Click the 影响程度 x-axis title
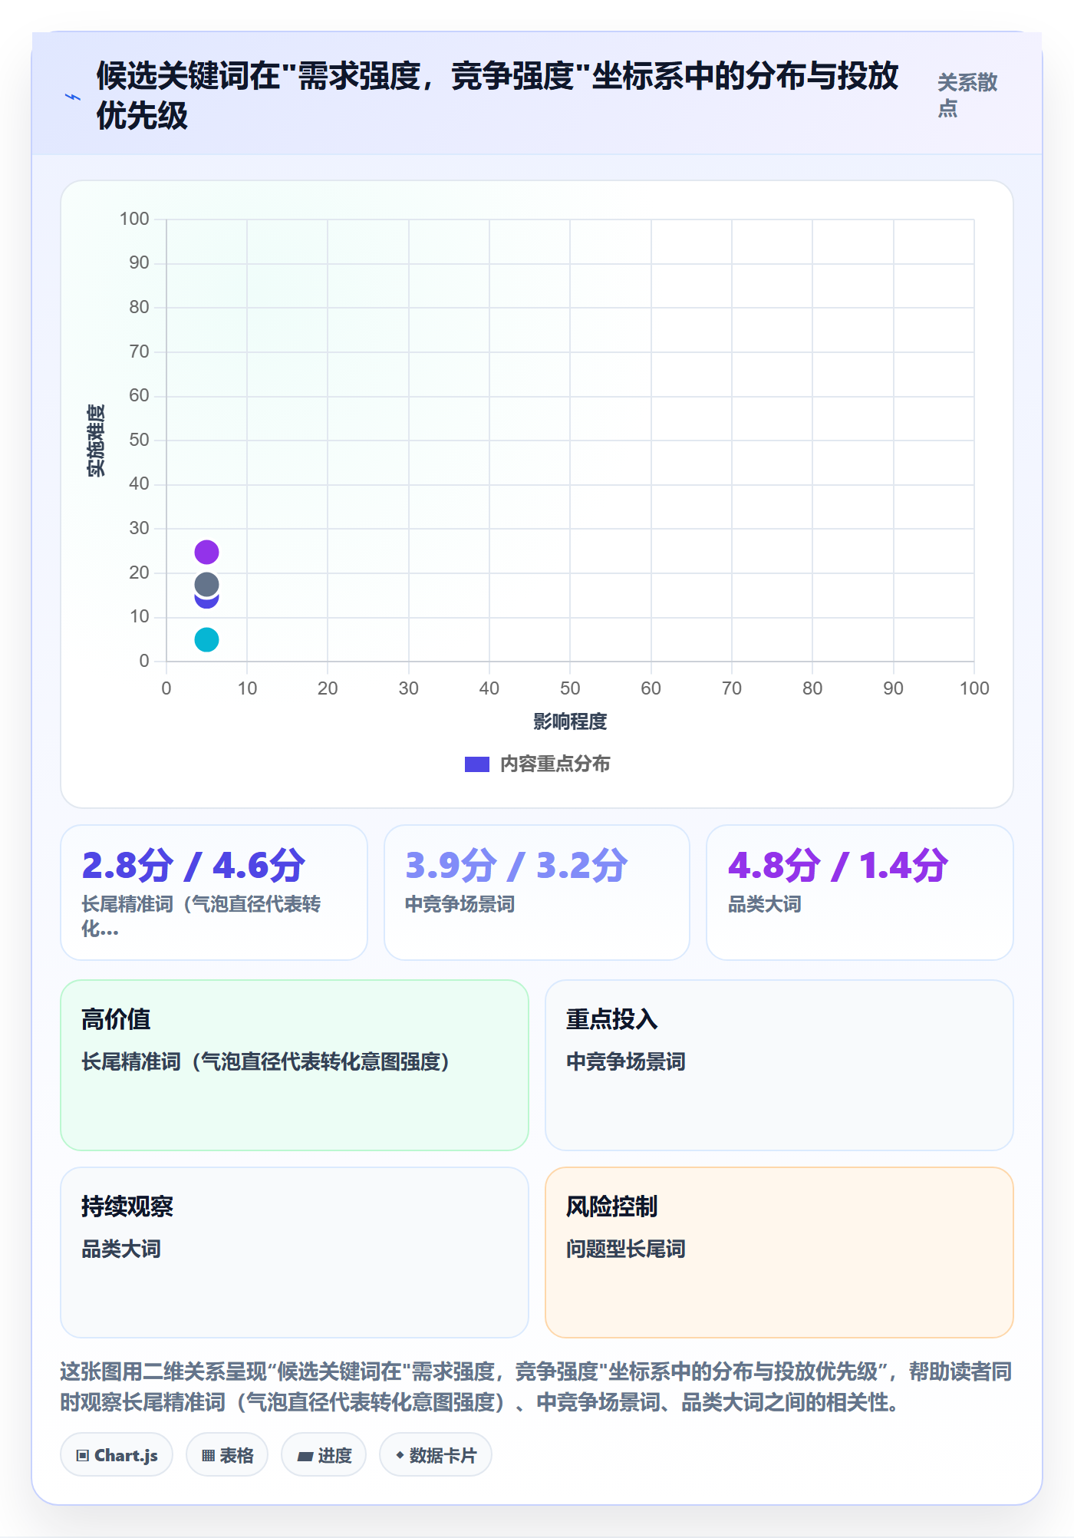The image size is (1074, 1538). [x=570, y=721]
